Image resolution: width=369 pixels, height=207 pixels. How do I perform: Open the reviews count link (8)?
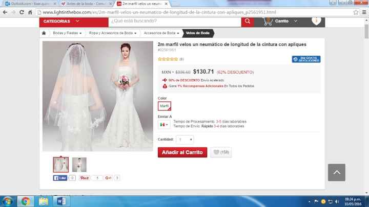pos(181,59)
